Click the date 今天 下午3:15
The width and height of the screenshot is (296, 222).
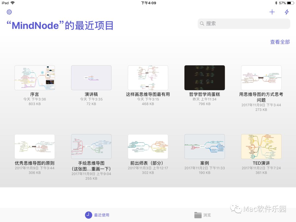click(148, 99)
